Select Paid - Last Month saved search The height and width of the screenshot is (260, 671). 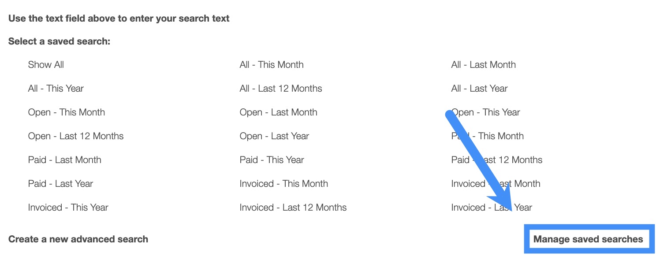pyautogui.click(x=64, y=160)
